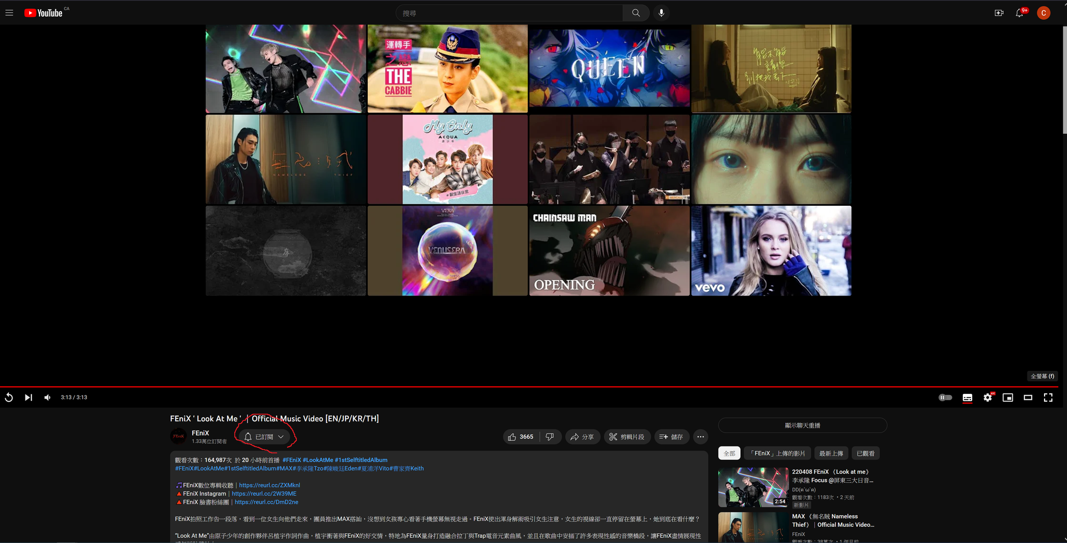Open more actions ellipsis menu

(701, 437)
